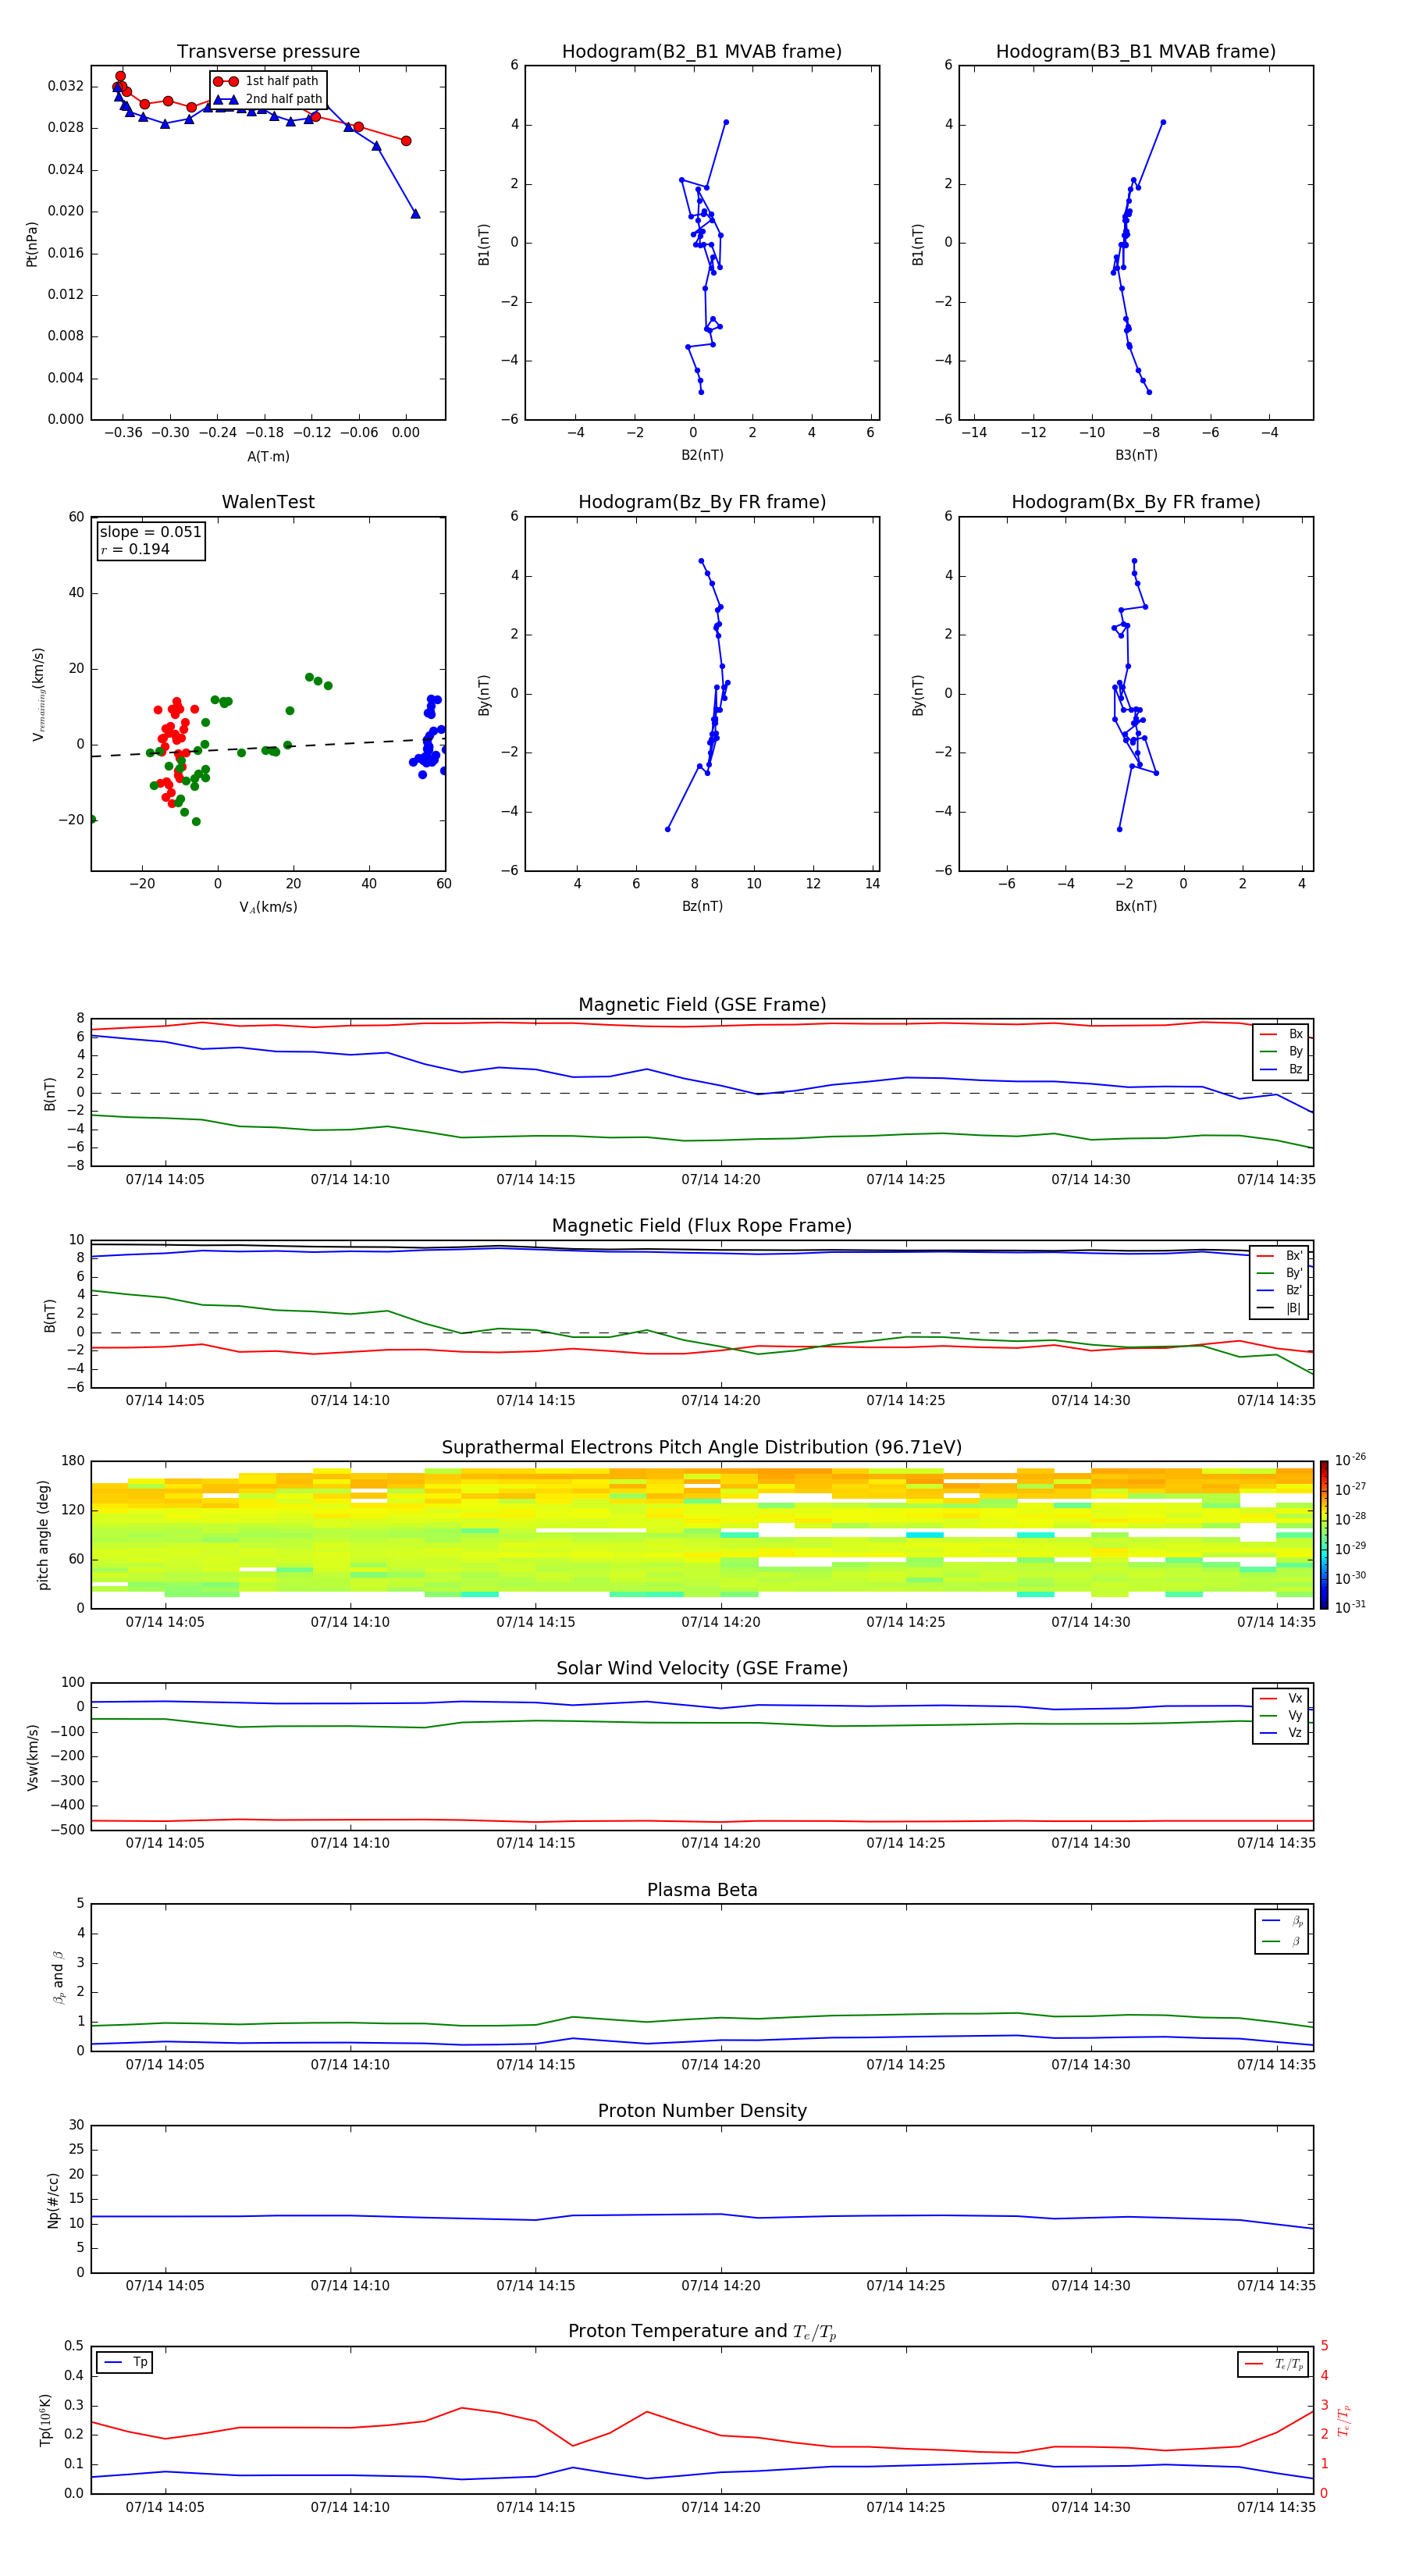Click the Proton Temperature panel title
This screenshot has height=2576, width=1405.
702,2332
